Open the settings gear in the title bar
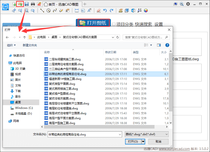The height and width of the screenshot is (152, 210). 188,4
